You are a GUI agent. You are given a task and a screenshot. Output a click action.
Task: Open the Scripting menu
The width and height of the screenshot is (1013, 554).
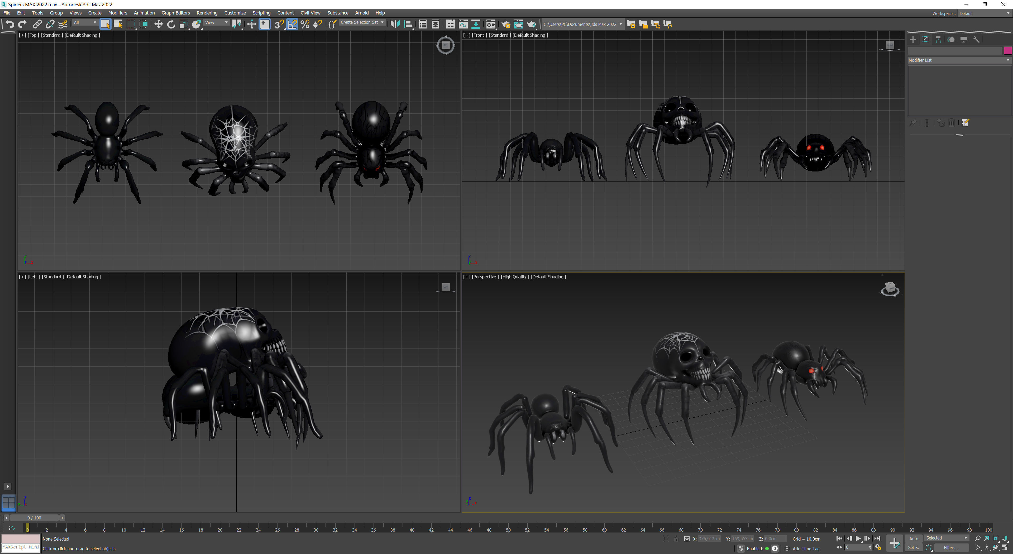[261, 13]
